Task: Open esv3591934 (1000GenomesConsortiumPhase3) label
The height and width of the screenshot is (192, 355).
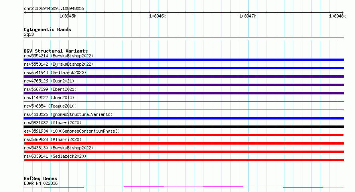Action: [x=72, y=131]
